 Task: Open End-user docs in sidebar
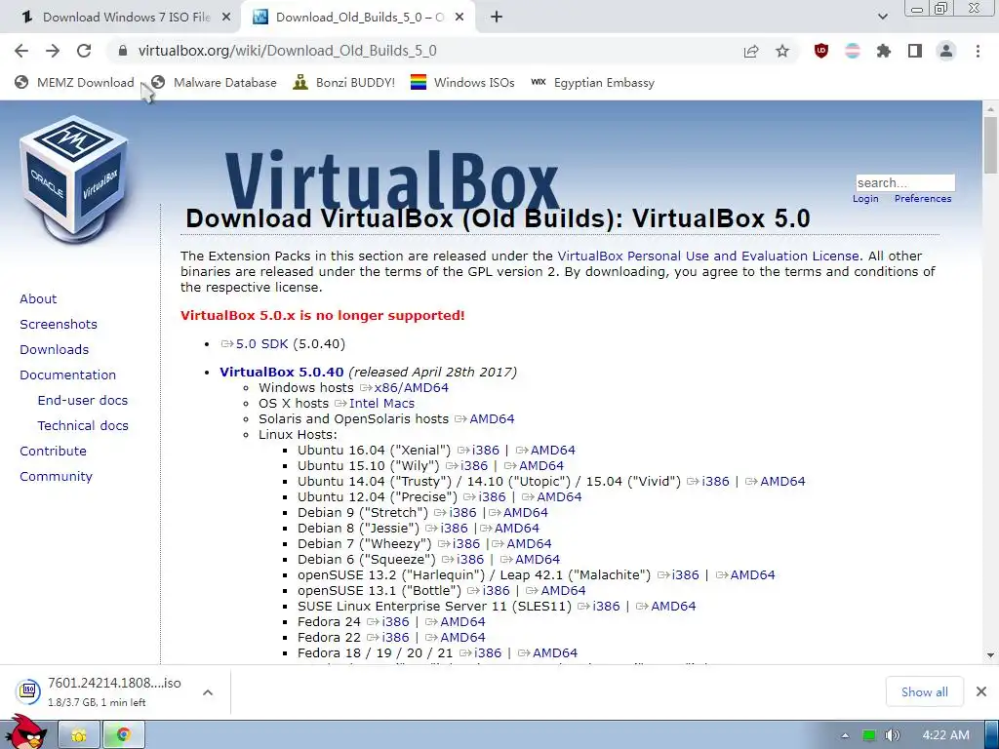(83, 401)
